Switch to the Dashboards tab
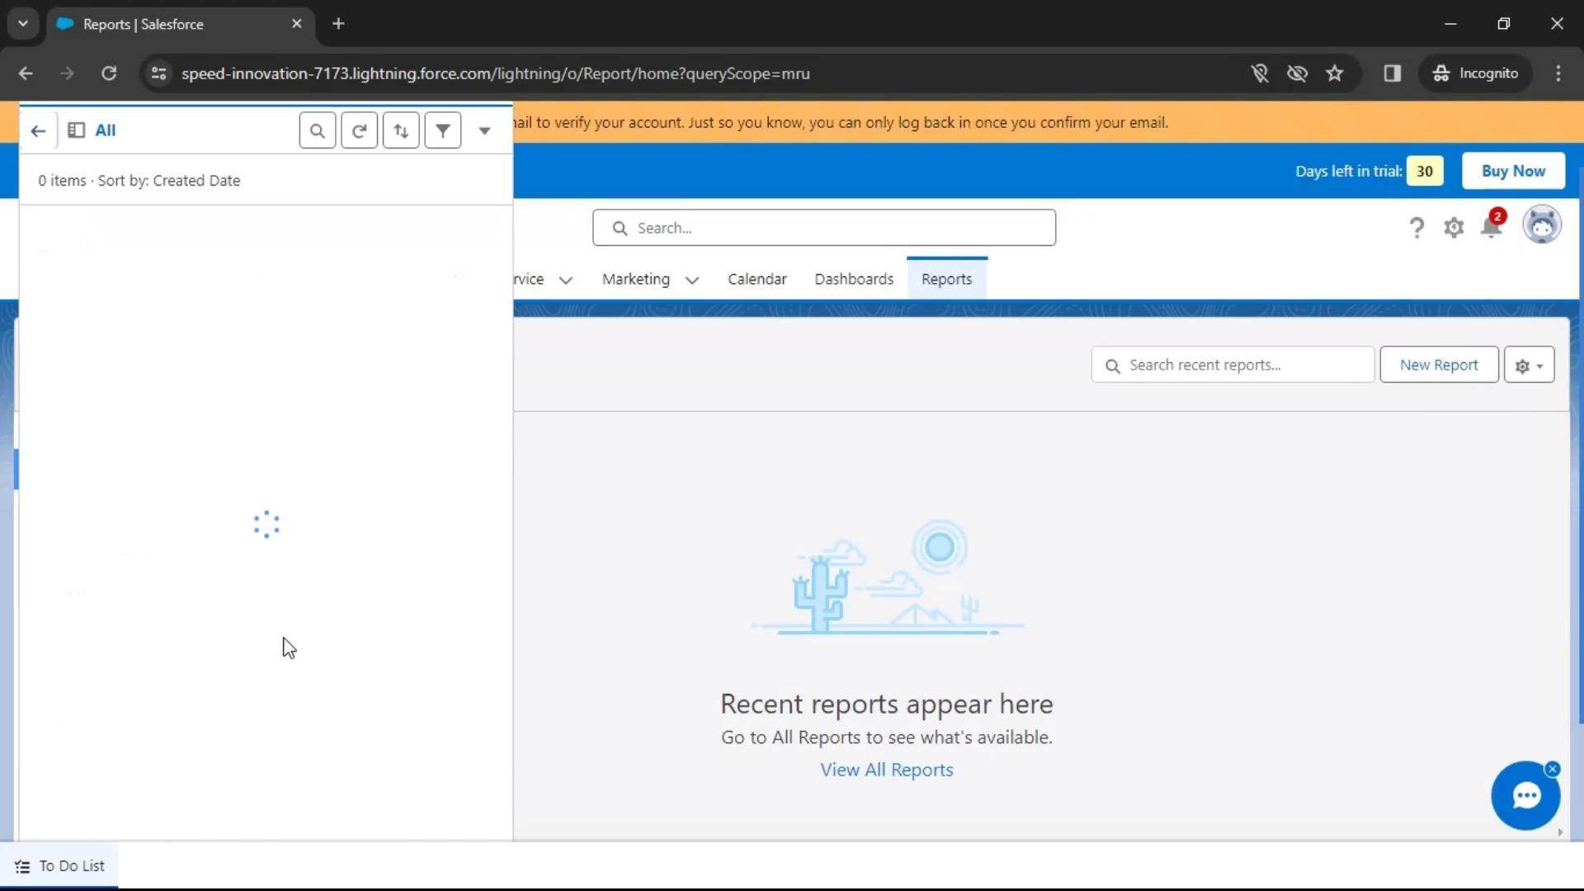The image size is (1584, 891). pos(854,280)
